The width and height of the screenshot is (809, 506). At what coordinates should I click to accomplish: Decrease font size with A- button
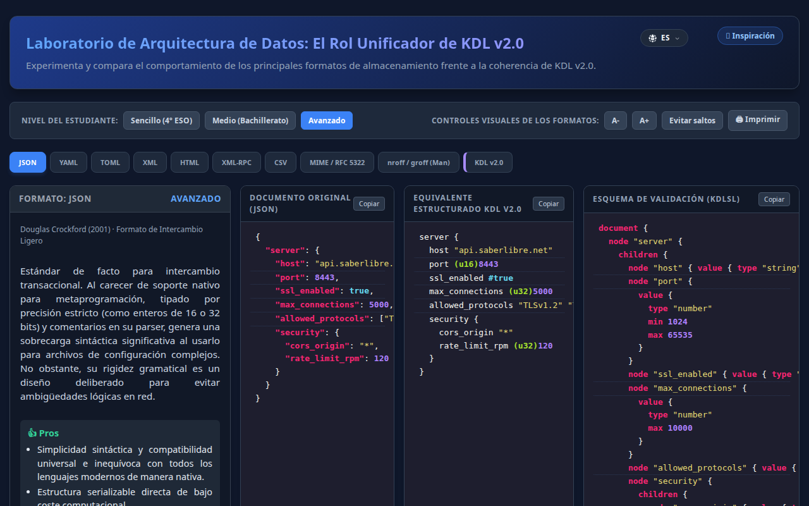[x=616, y=120]
